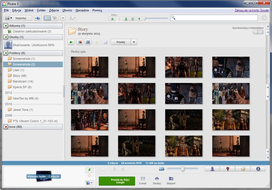Filter to show only movies
The width and height of the screenshot is (272, 190).
pyautogui.click(x=133, y=19)
